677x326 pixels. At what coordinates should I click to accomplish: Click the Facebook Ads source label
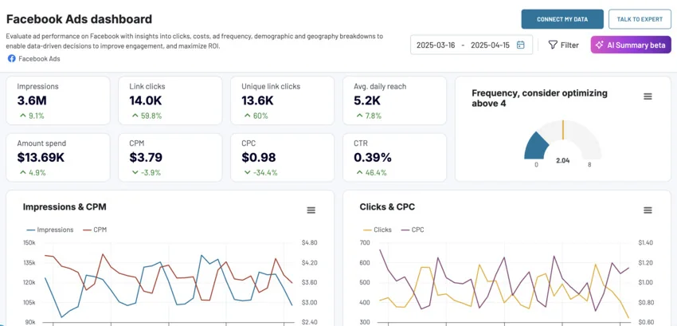pos(39,59)
